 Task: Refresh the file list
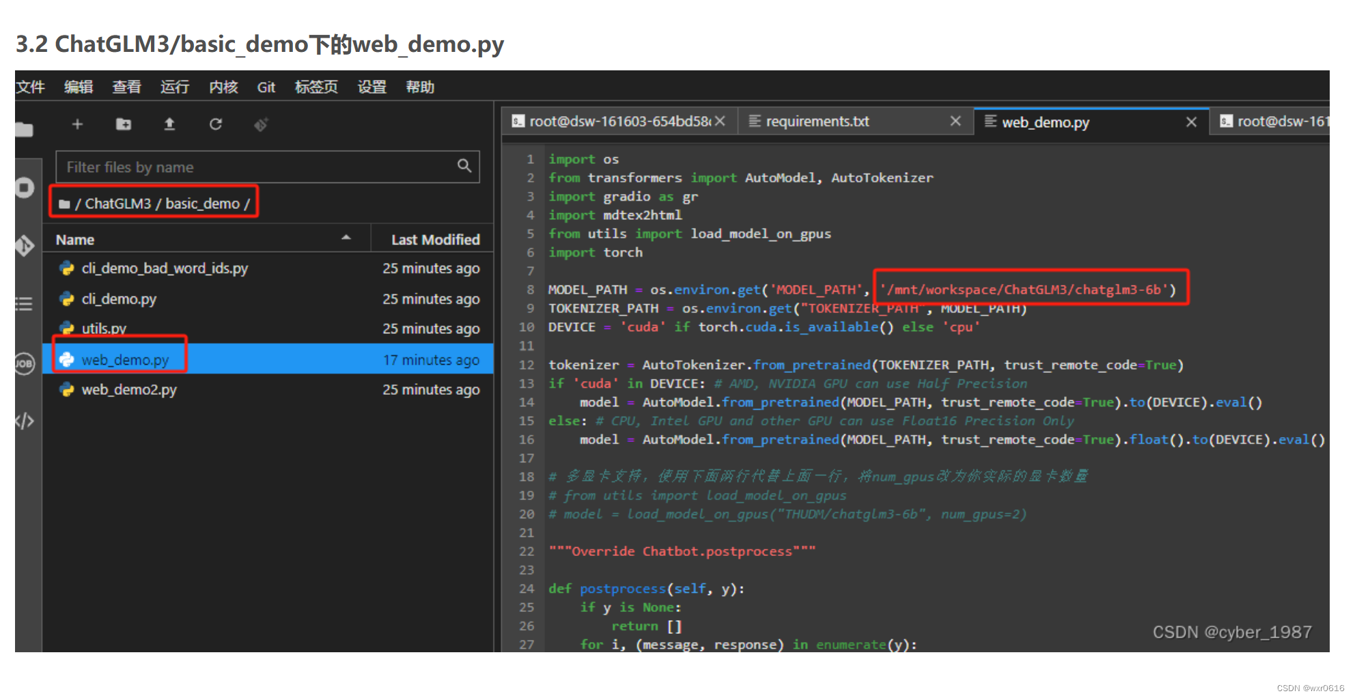[x=216, y=124]
